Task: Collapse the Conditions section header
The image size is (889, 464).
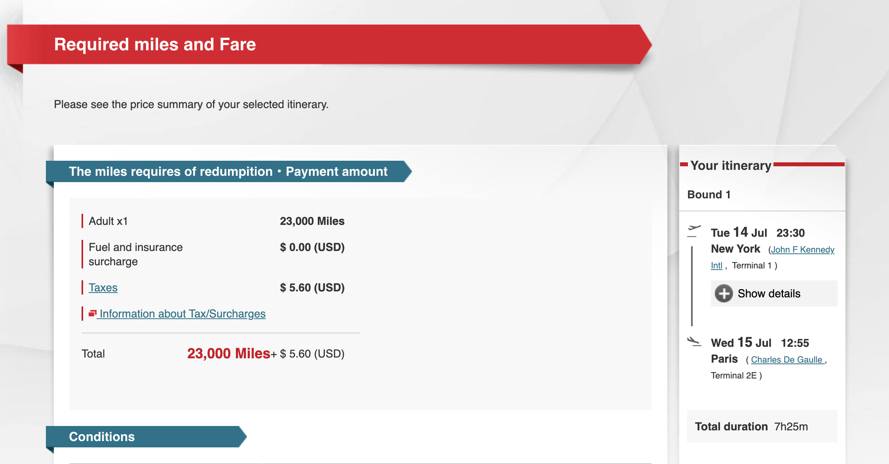Action: (102, 437)
